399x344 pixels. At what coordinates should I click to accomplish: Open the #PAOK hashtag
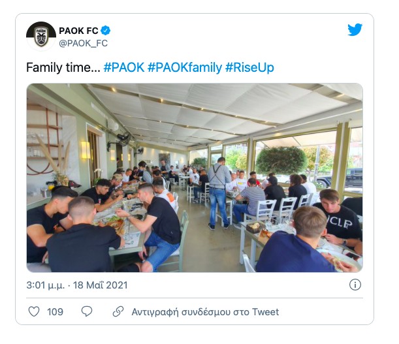click(123, 68)
